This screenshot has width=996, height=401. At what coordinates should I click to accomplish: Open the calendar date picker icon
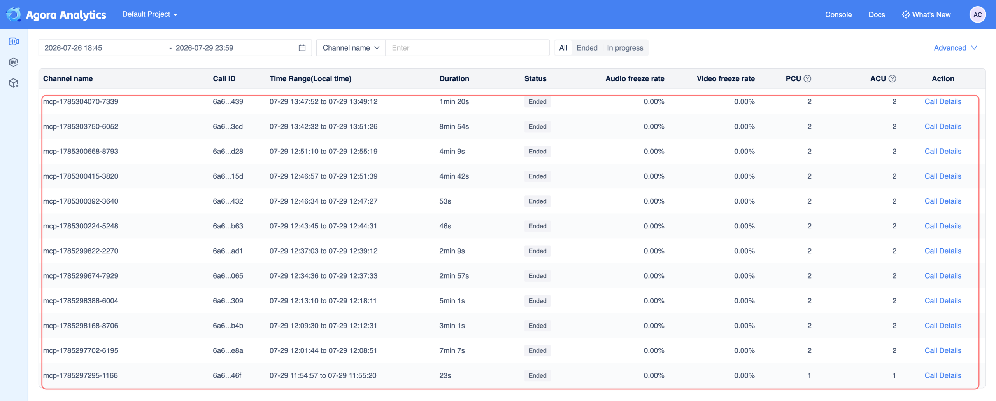(302, 48)
